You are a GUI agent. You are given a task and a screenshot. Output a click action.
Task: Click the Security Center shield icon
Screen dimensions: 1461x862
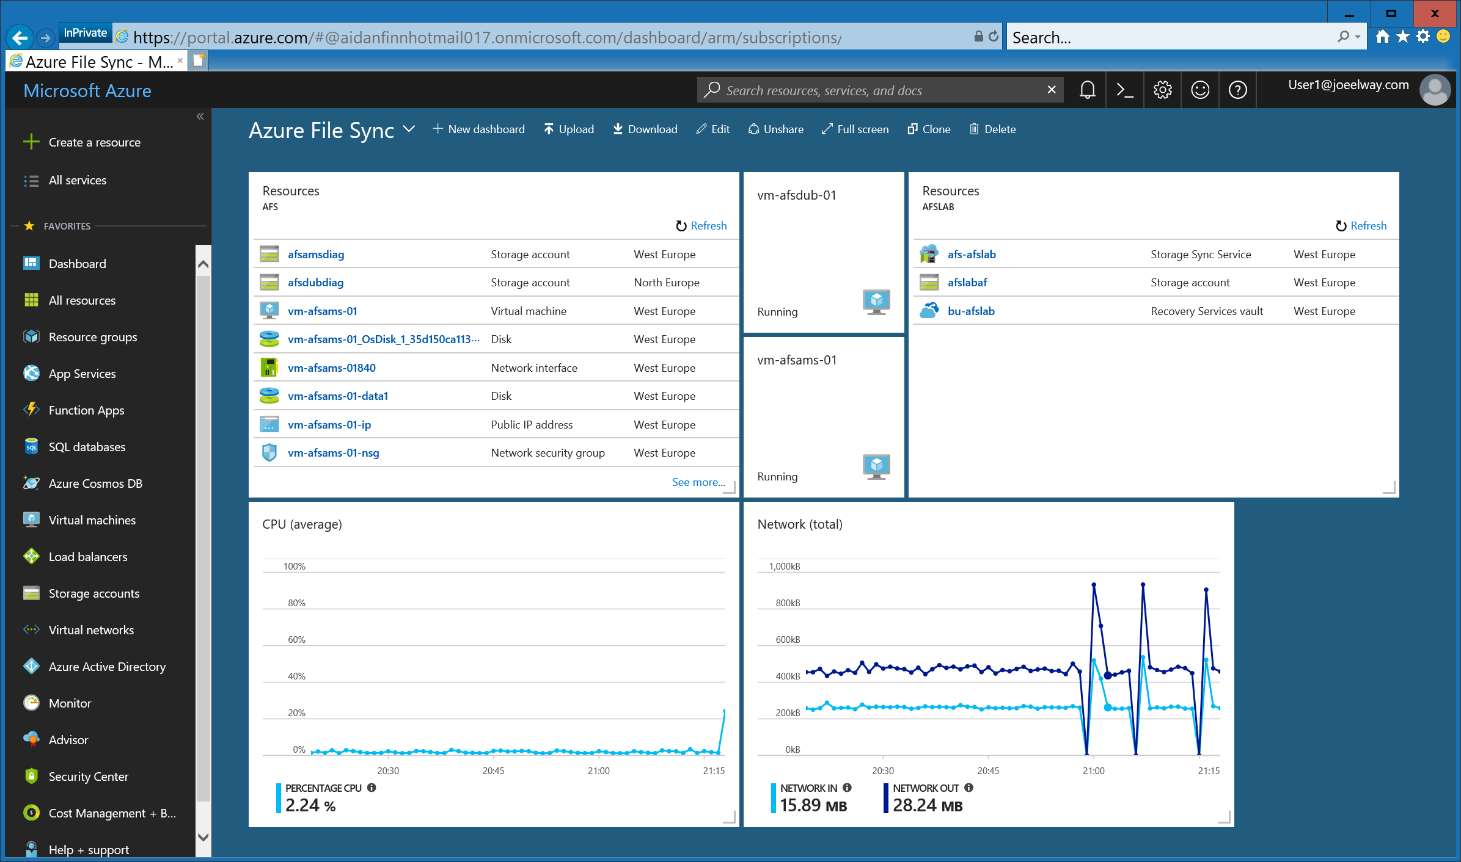point(31,776)
